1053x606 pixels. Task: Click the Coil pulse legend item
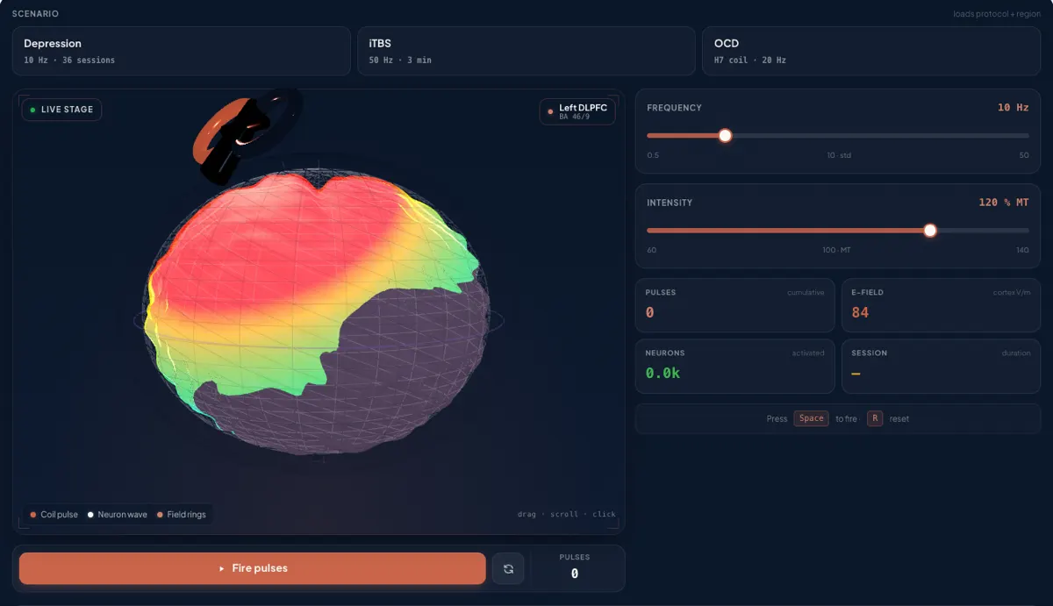point(54,515)
